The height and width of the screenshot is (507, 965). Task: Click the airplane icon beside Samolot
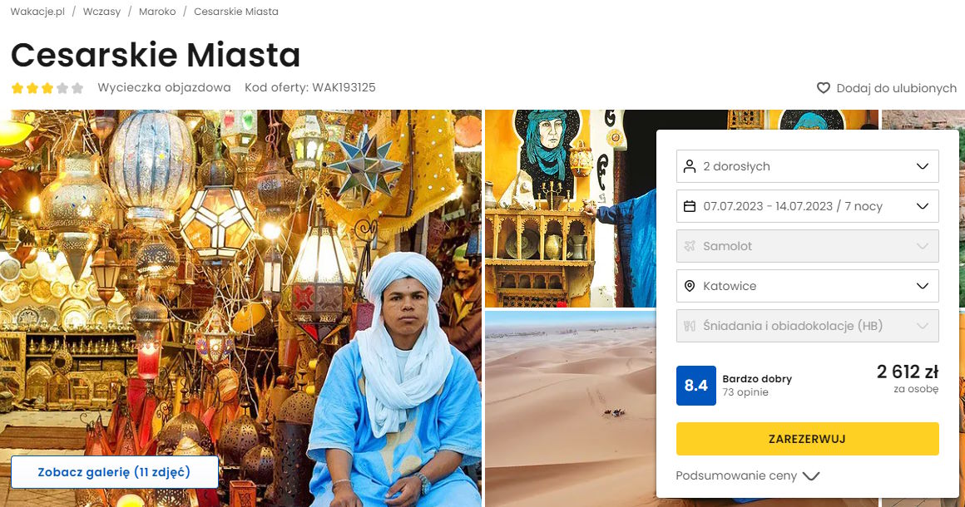tap(690, 246)
